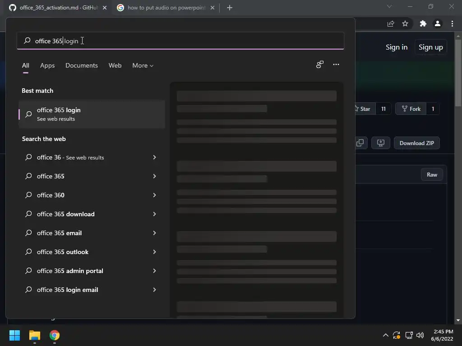Click the star count 11
Image resolution: width=462 pixels, height=346 pixels.
[x=383, y=109]
